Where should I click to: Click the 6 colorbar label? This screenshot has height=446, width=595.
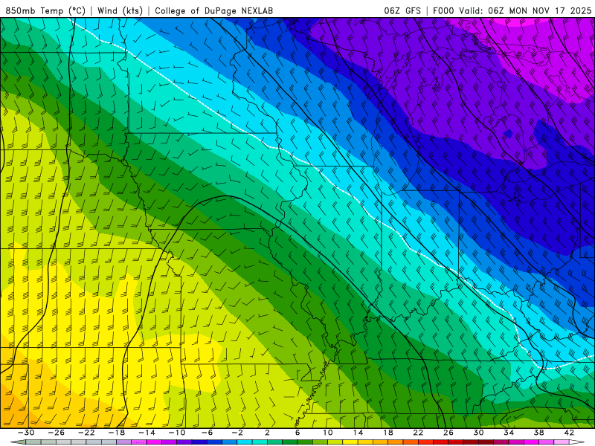coord(297,433)
